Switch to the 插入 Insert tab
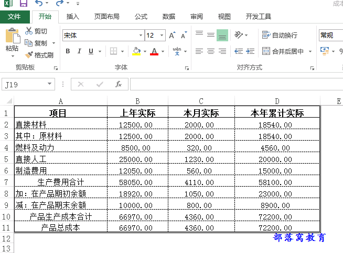The width and height of the screenshot is (343, 253). click(x=72, y=17)
